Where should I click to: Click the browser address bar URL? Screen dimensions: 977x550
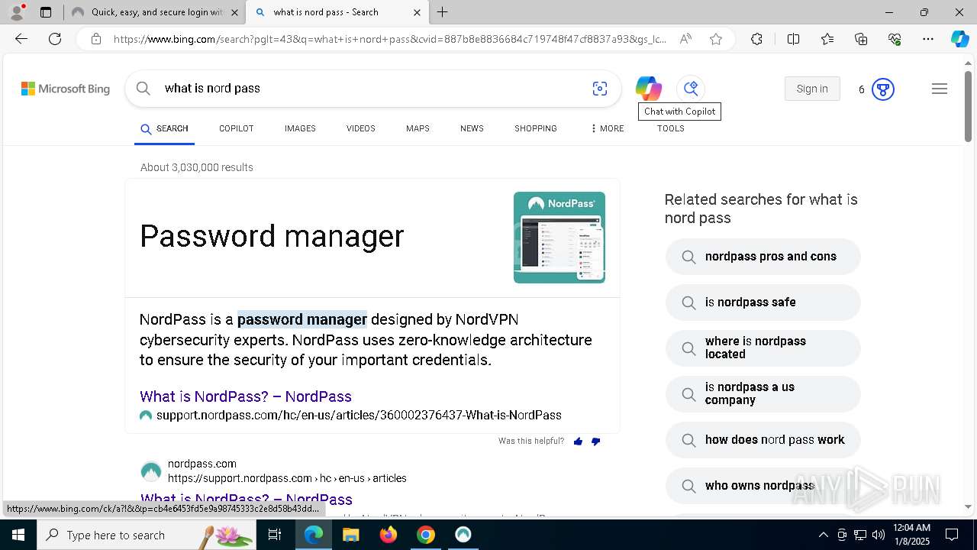click(389, 39)
